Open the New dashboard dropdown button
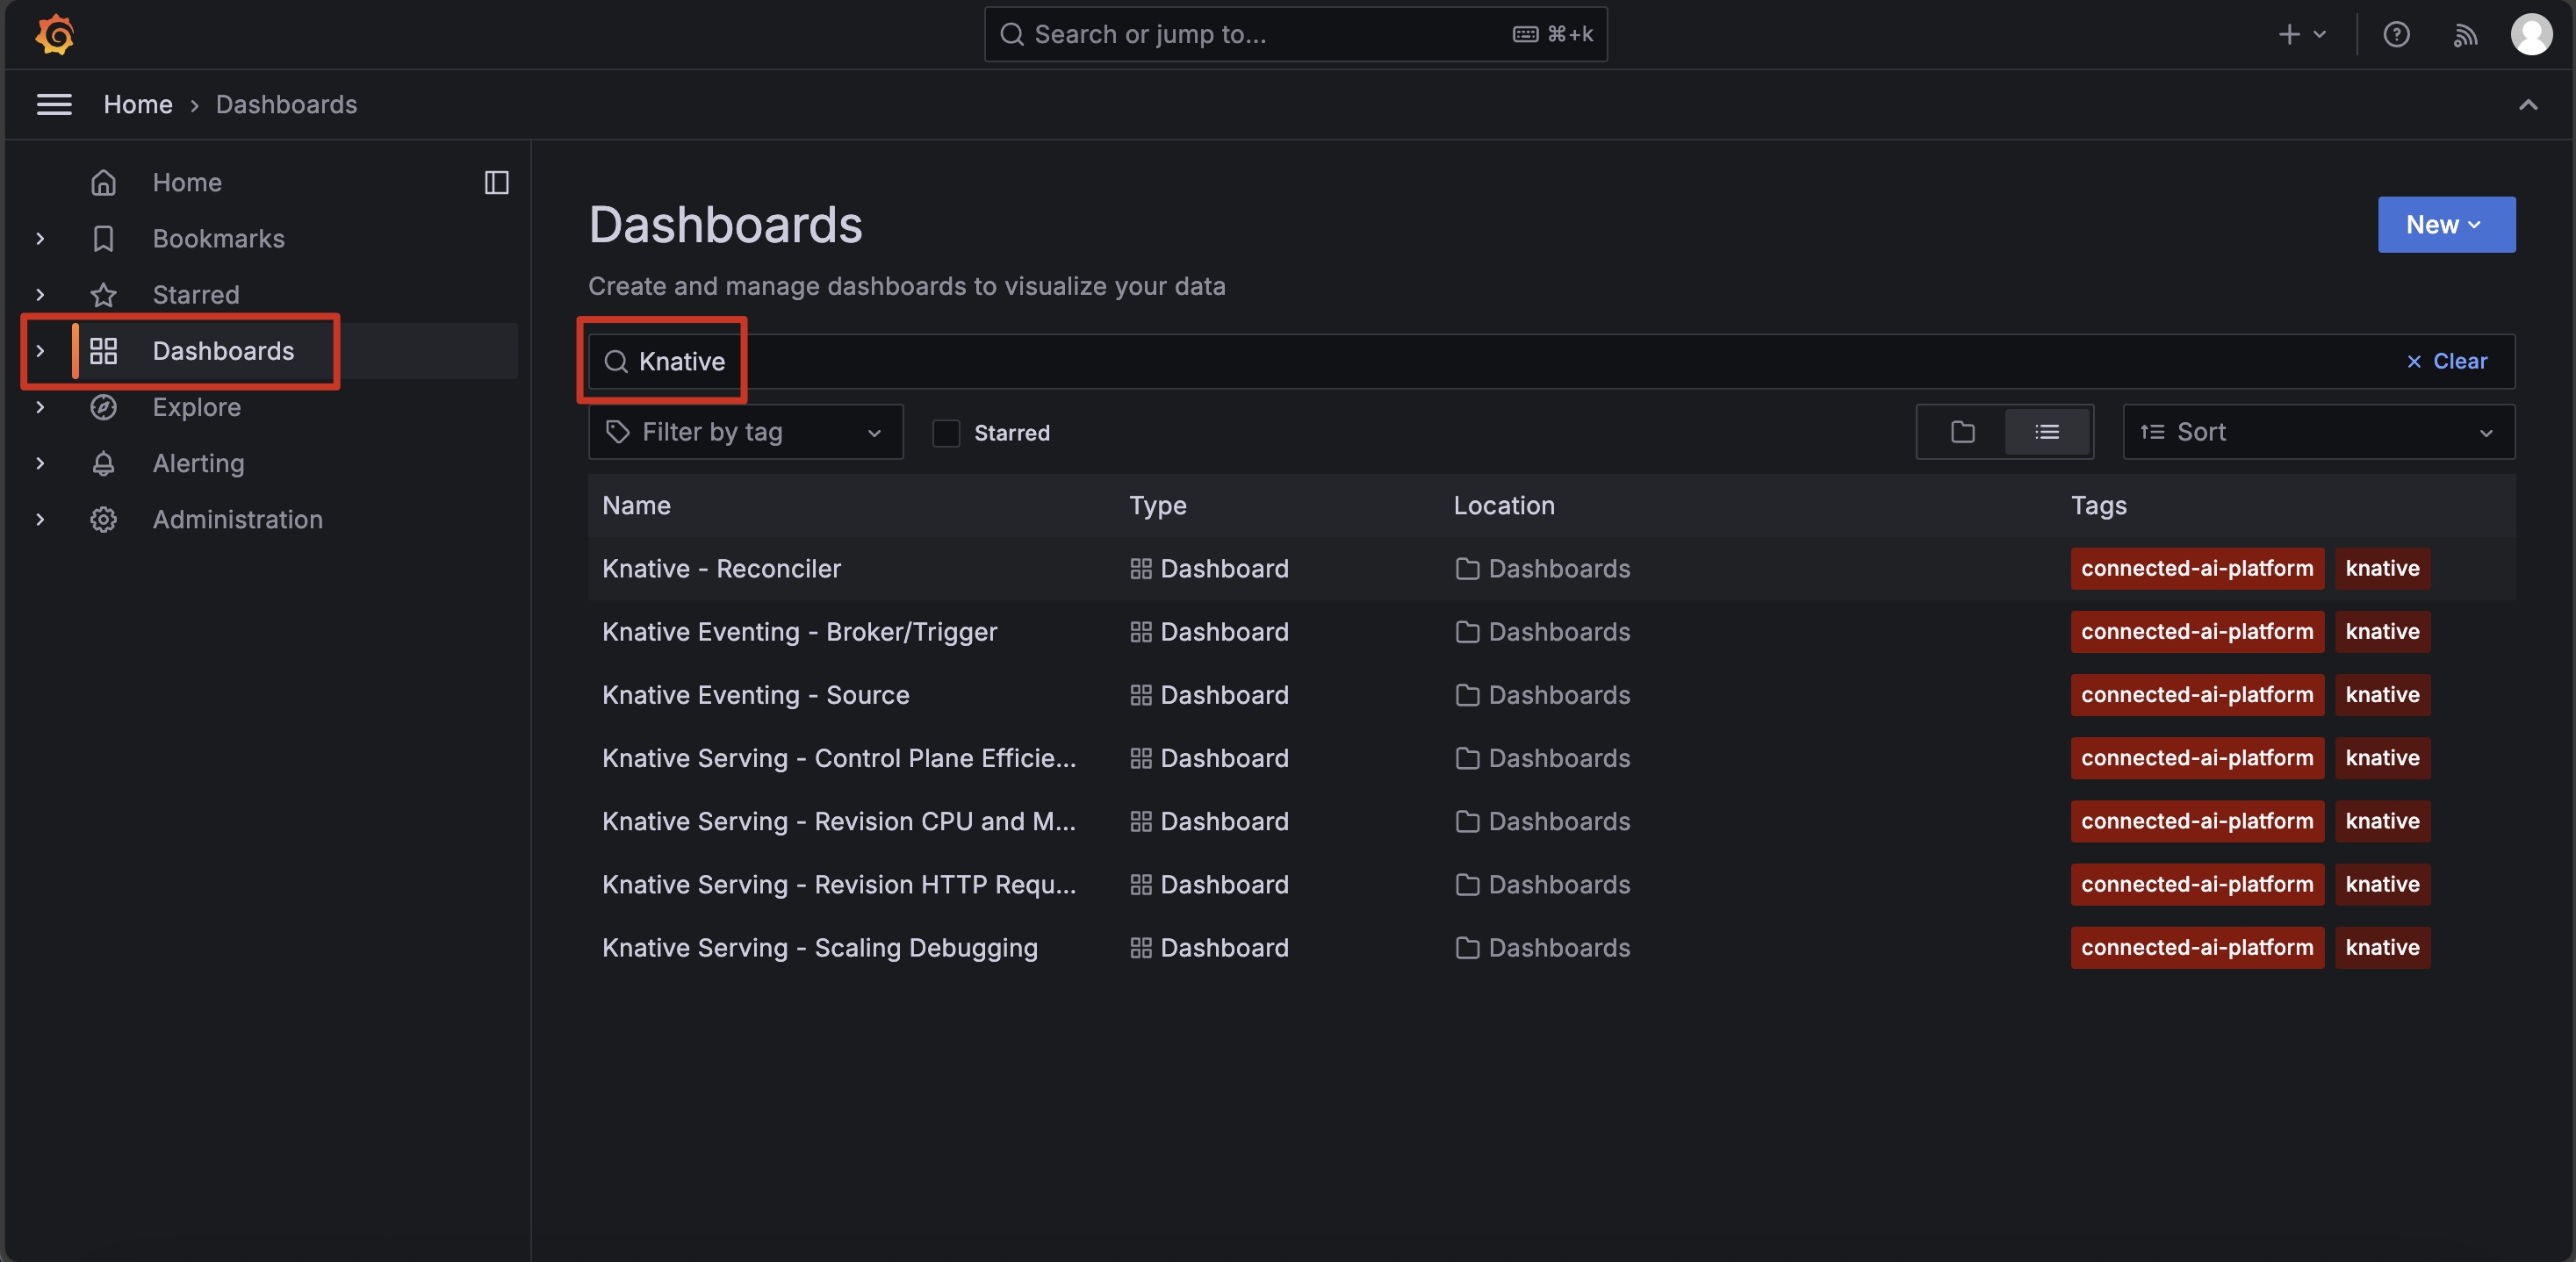This screenshot has width=2576, height=1262. tap(2445, 224)
